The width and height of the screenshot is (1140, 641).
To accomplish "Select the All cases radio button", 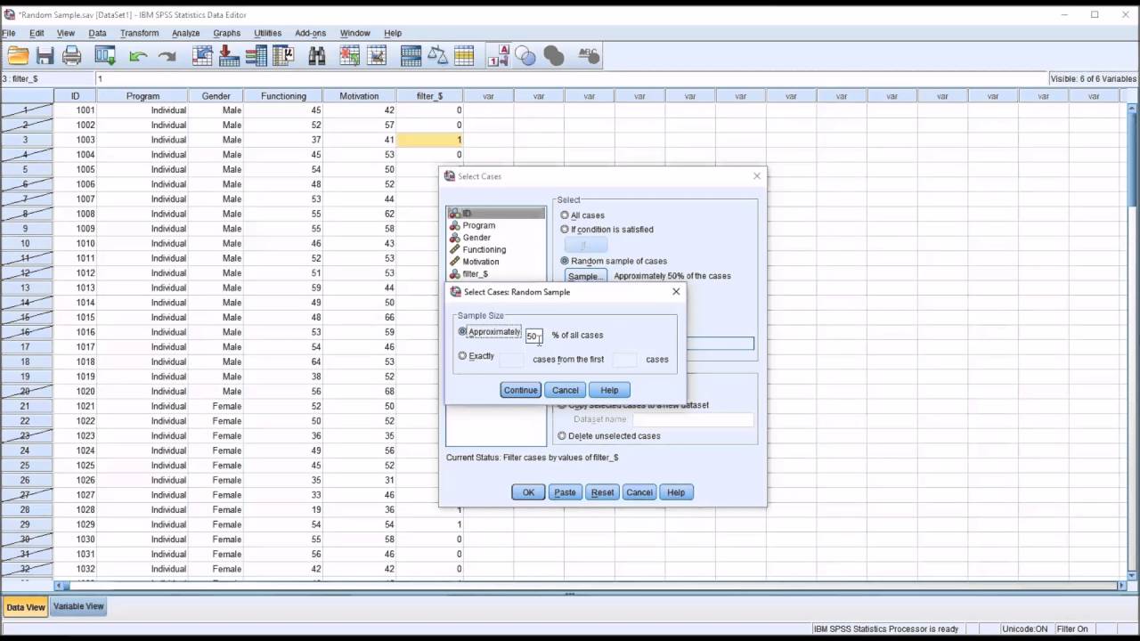I will coord(565,215).
